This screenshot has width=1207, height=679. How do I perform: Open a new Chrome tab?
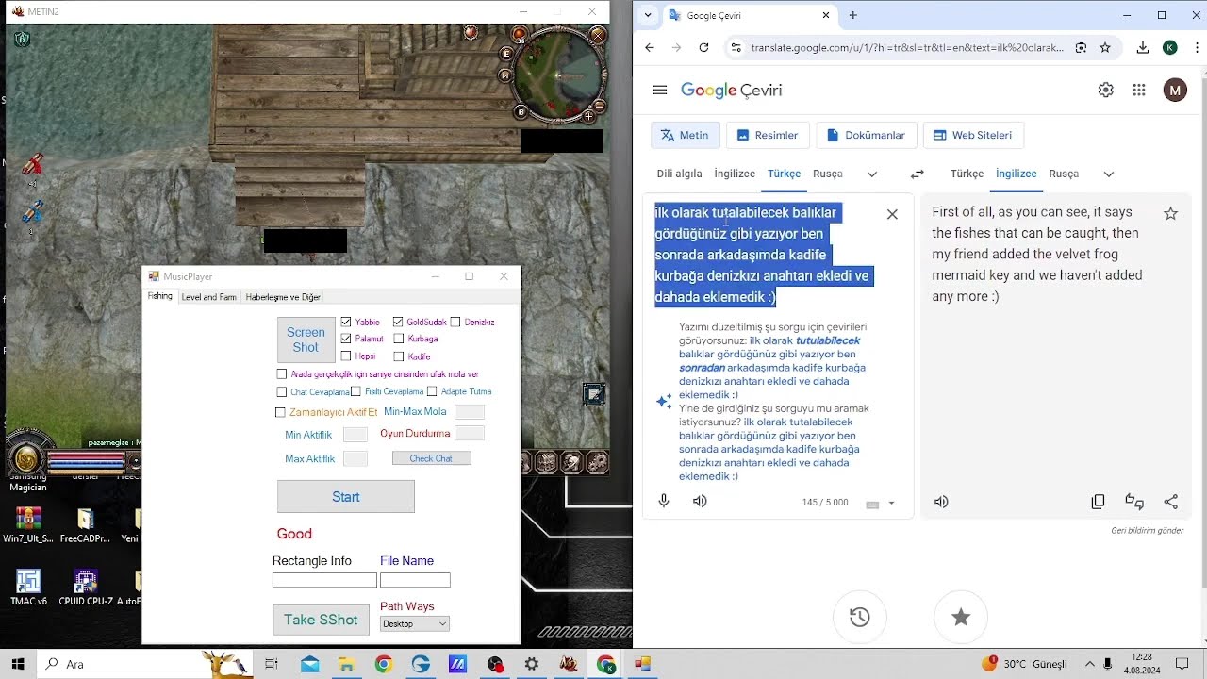click(x=853, y=15)
